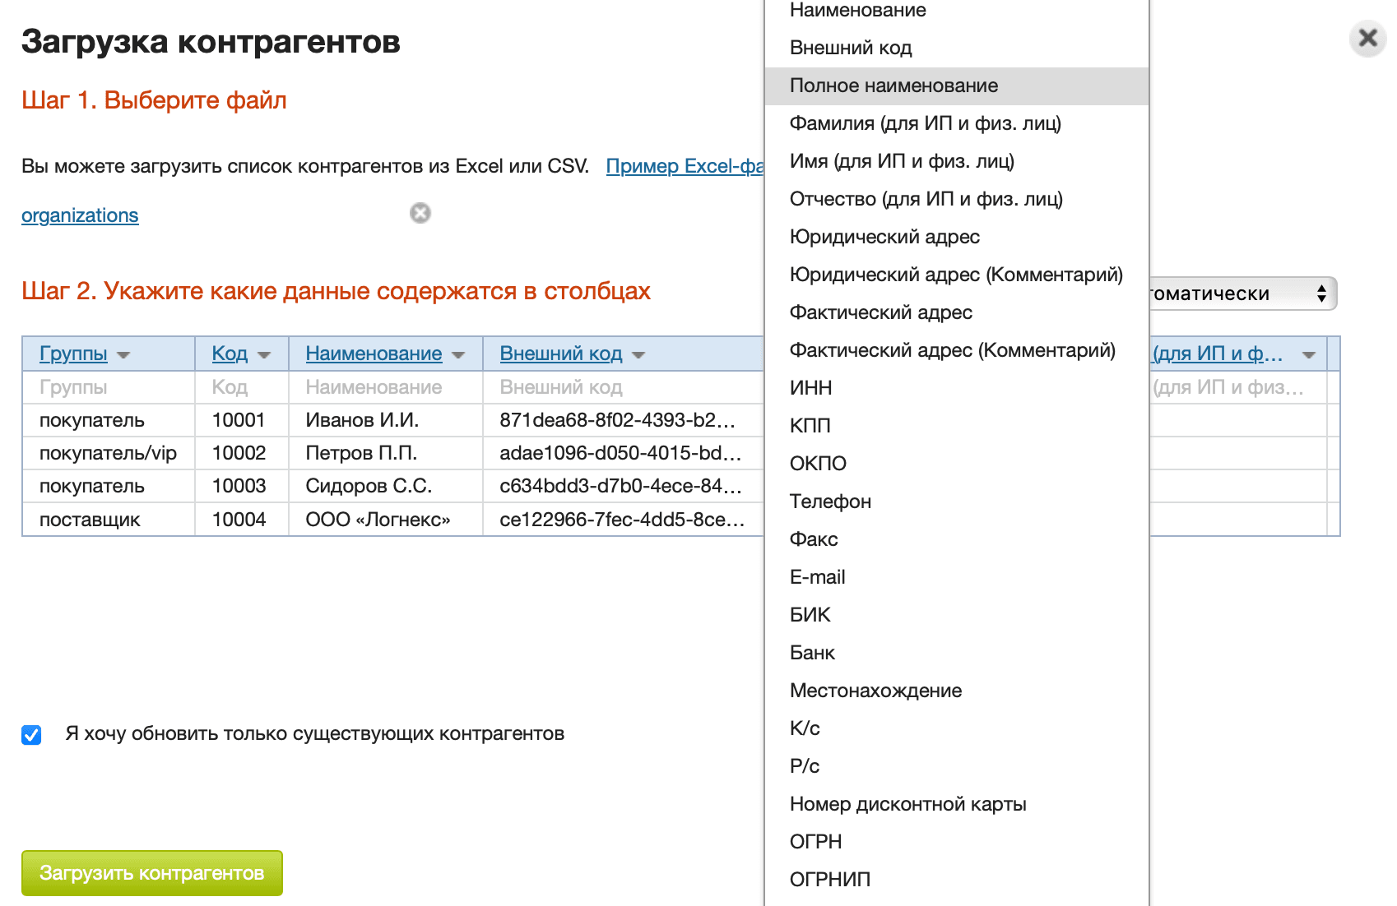Close the counterparty import dialog
The image size is (1397, 906).
pyautogui.click(x=1367, y=38)
